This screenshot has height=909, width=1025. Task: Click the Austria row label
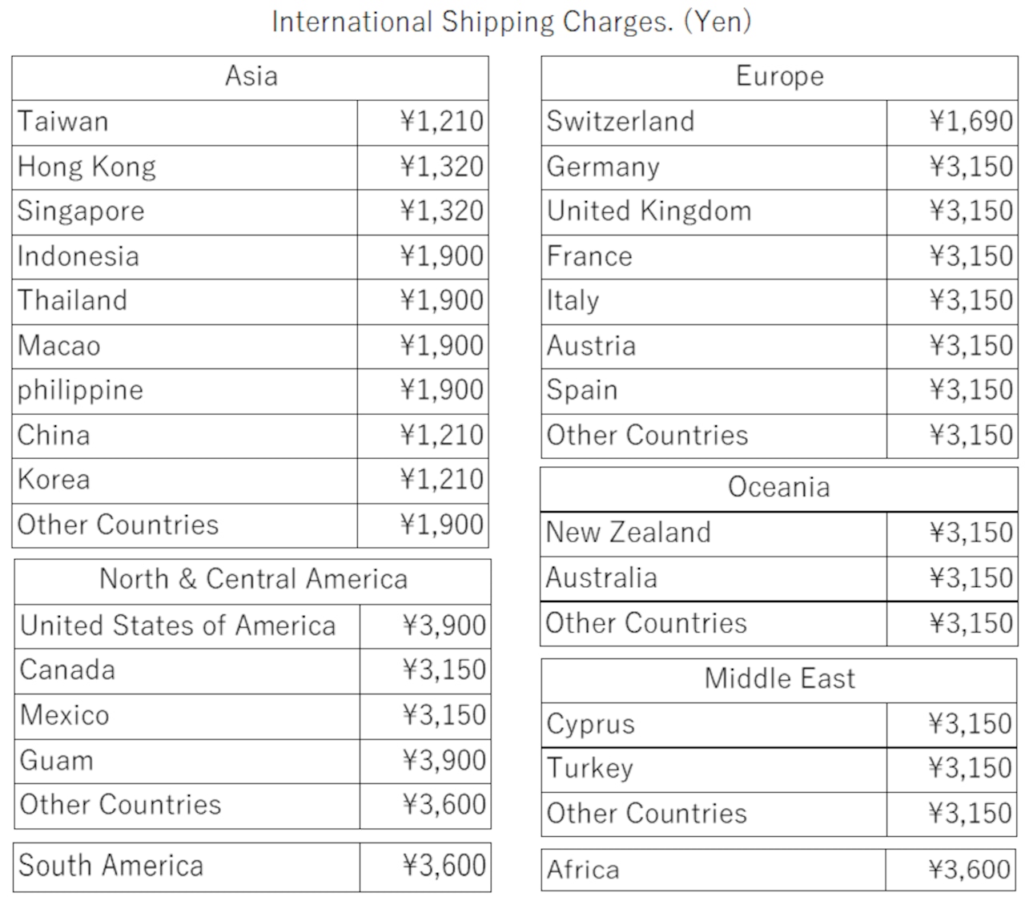[x=714, y=346]
